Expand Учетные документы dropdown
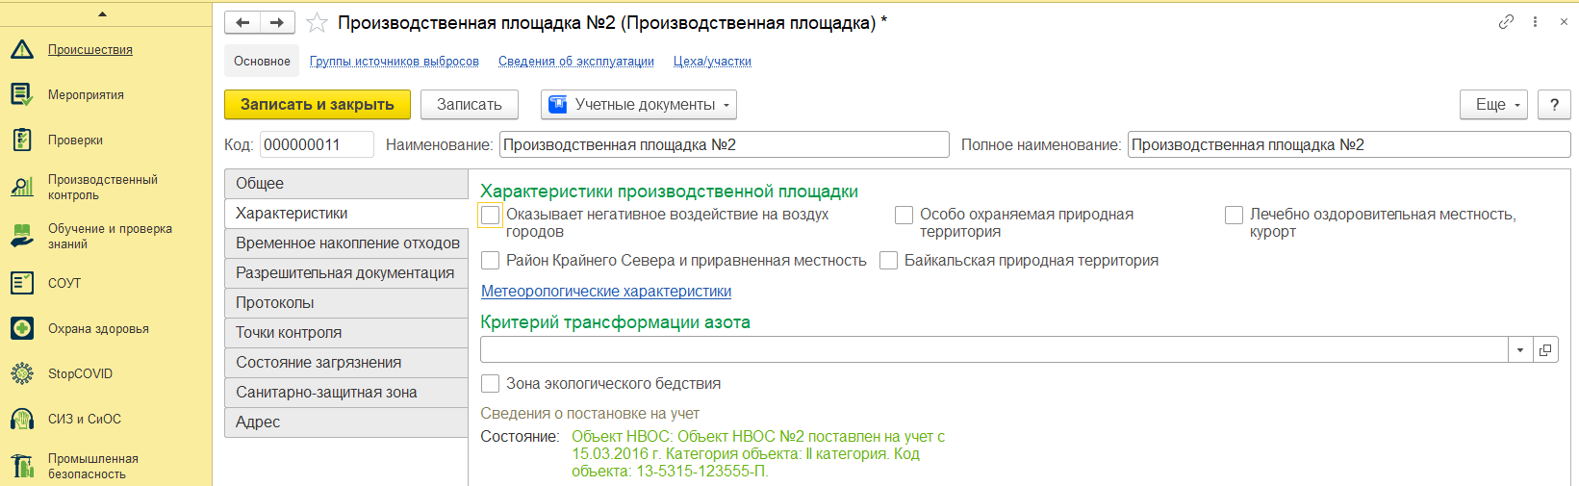Screen dimensions: 1579x486 (x=639, y=104)
